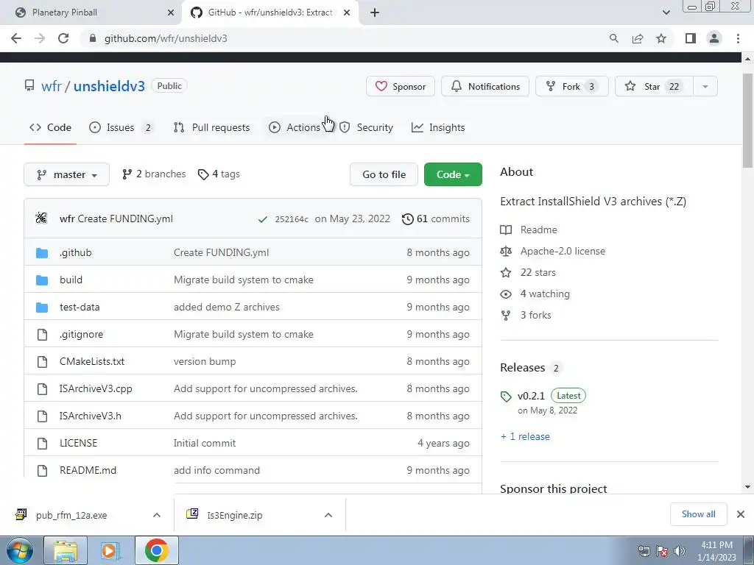Open the CMakeLists.txt file
The image size is (754, 565).
pos(92,361)
